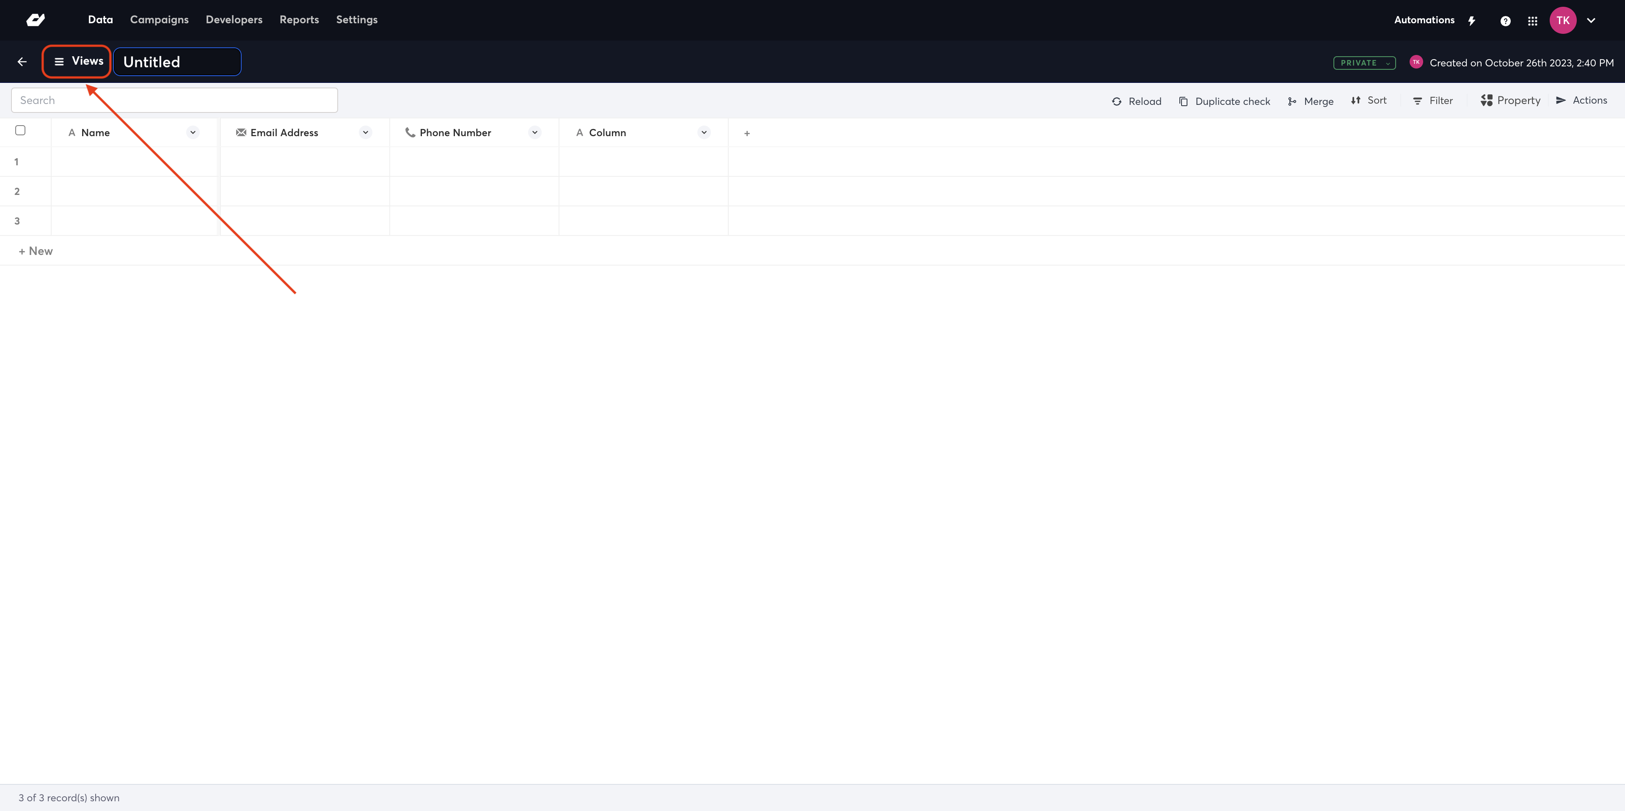Click the Phone Number cell in row 3
Screen dimensions: 1625x811
(474, 221)
